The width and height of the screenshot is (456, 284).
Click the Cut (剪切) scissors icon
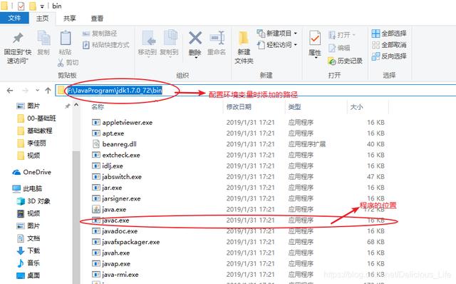(61, 62)
